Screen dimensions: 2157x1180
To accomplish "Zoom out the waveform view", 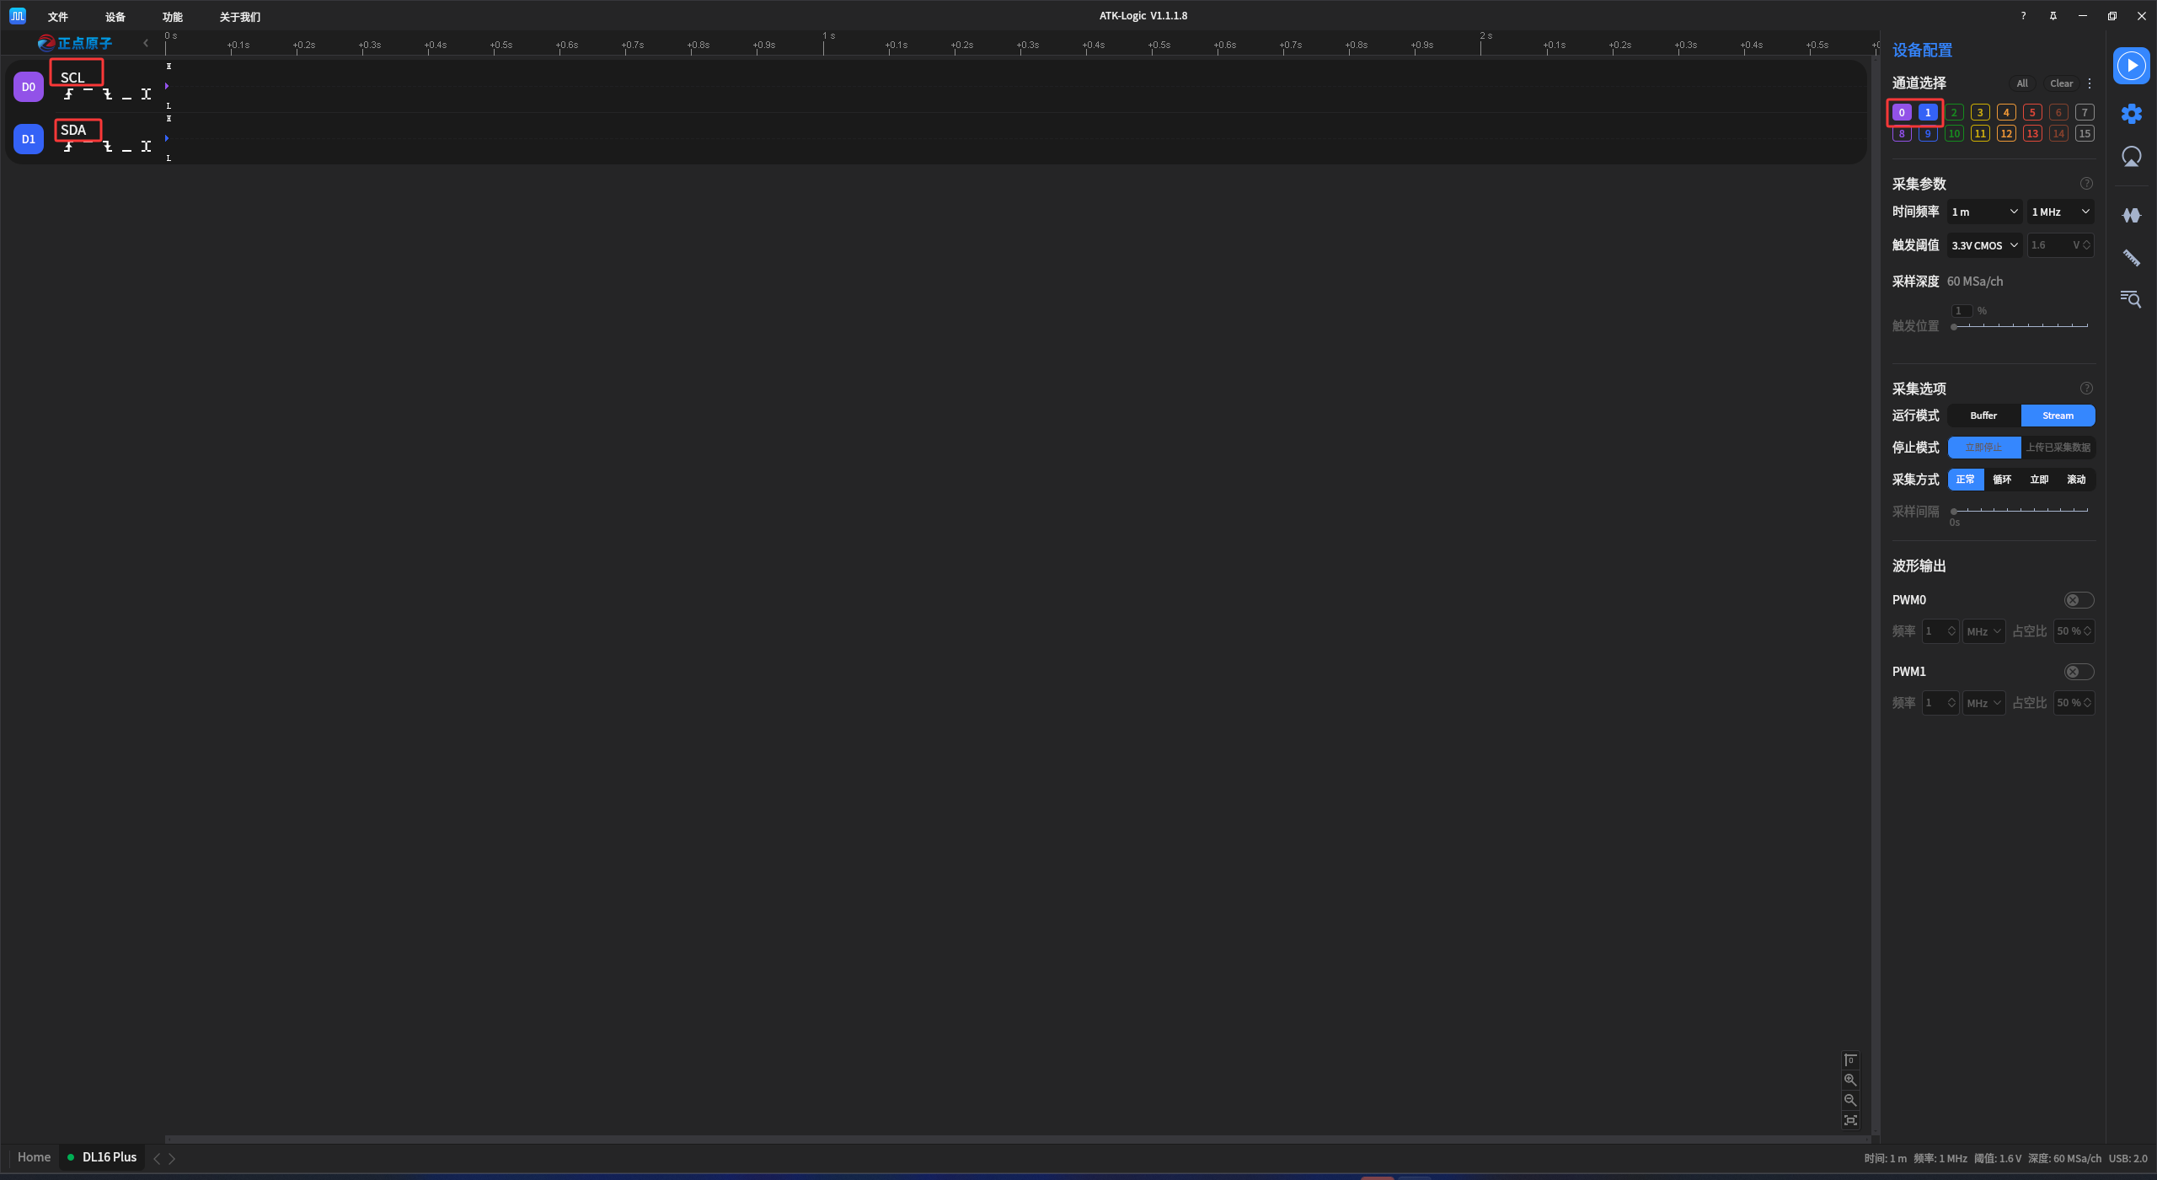I will pyautogui.click(x=1850, y=1101).
